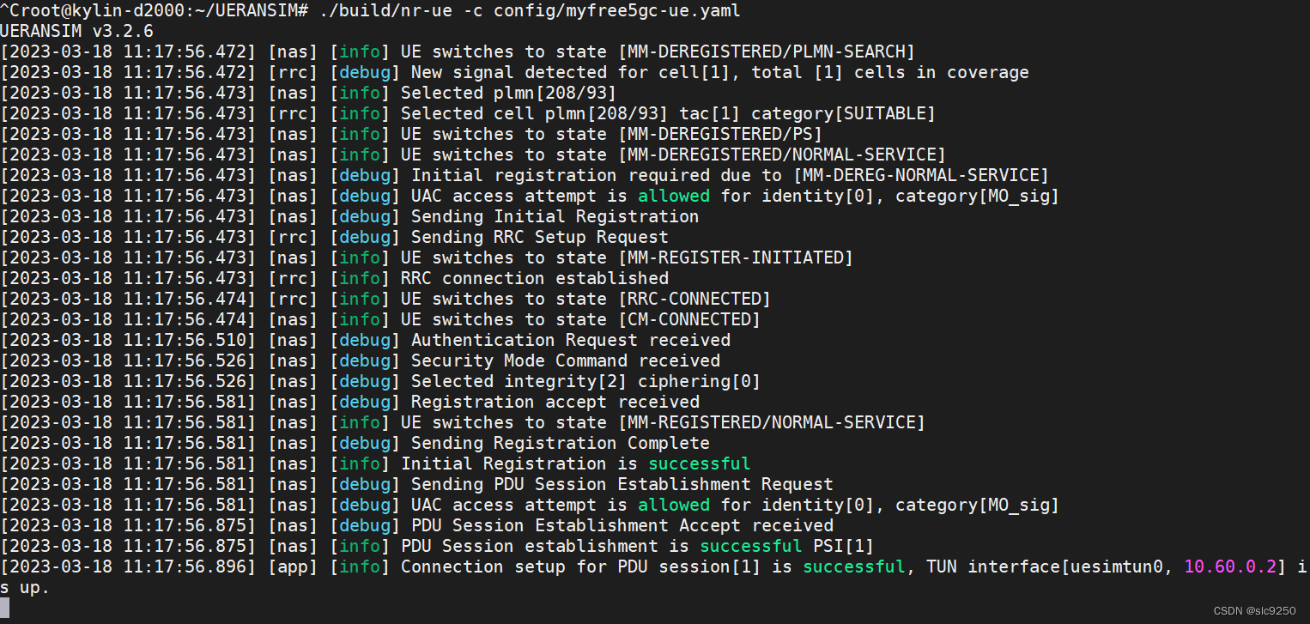The width and height of the screenshot is (1310, 624).
Task: Click 'Selected integrity[2] ciphering[0]' log message
Action: coord(585,381)
